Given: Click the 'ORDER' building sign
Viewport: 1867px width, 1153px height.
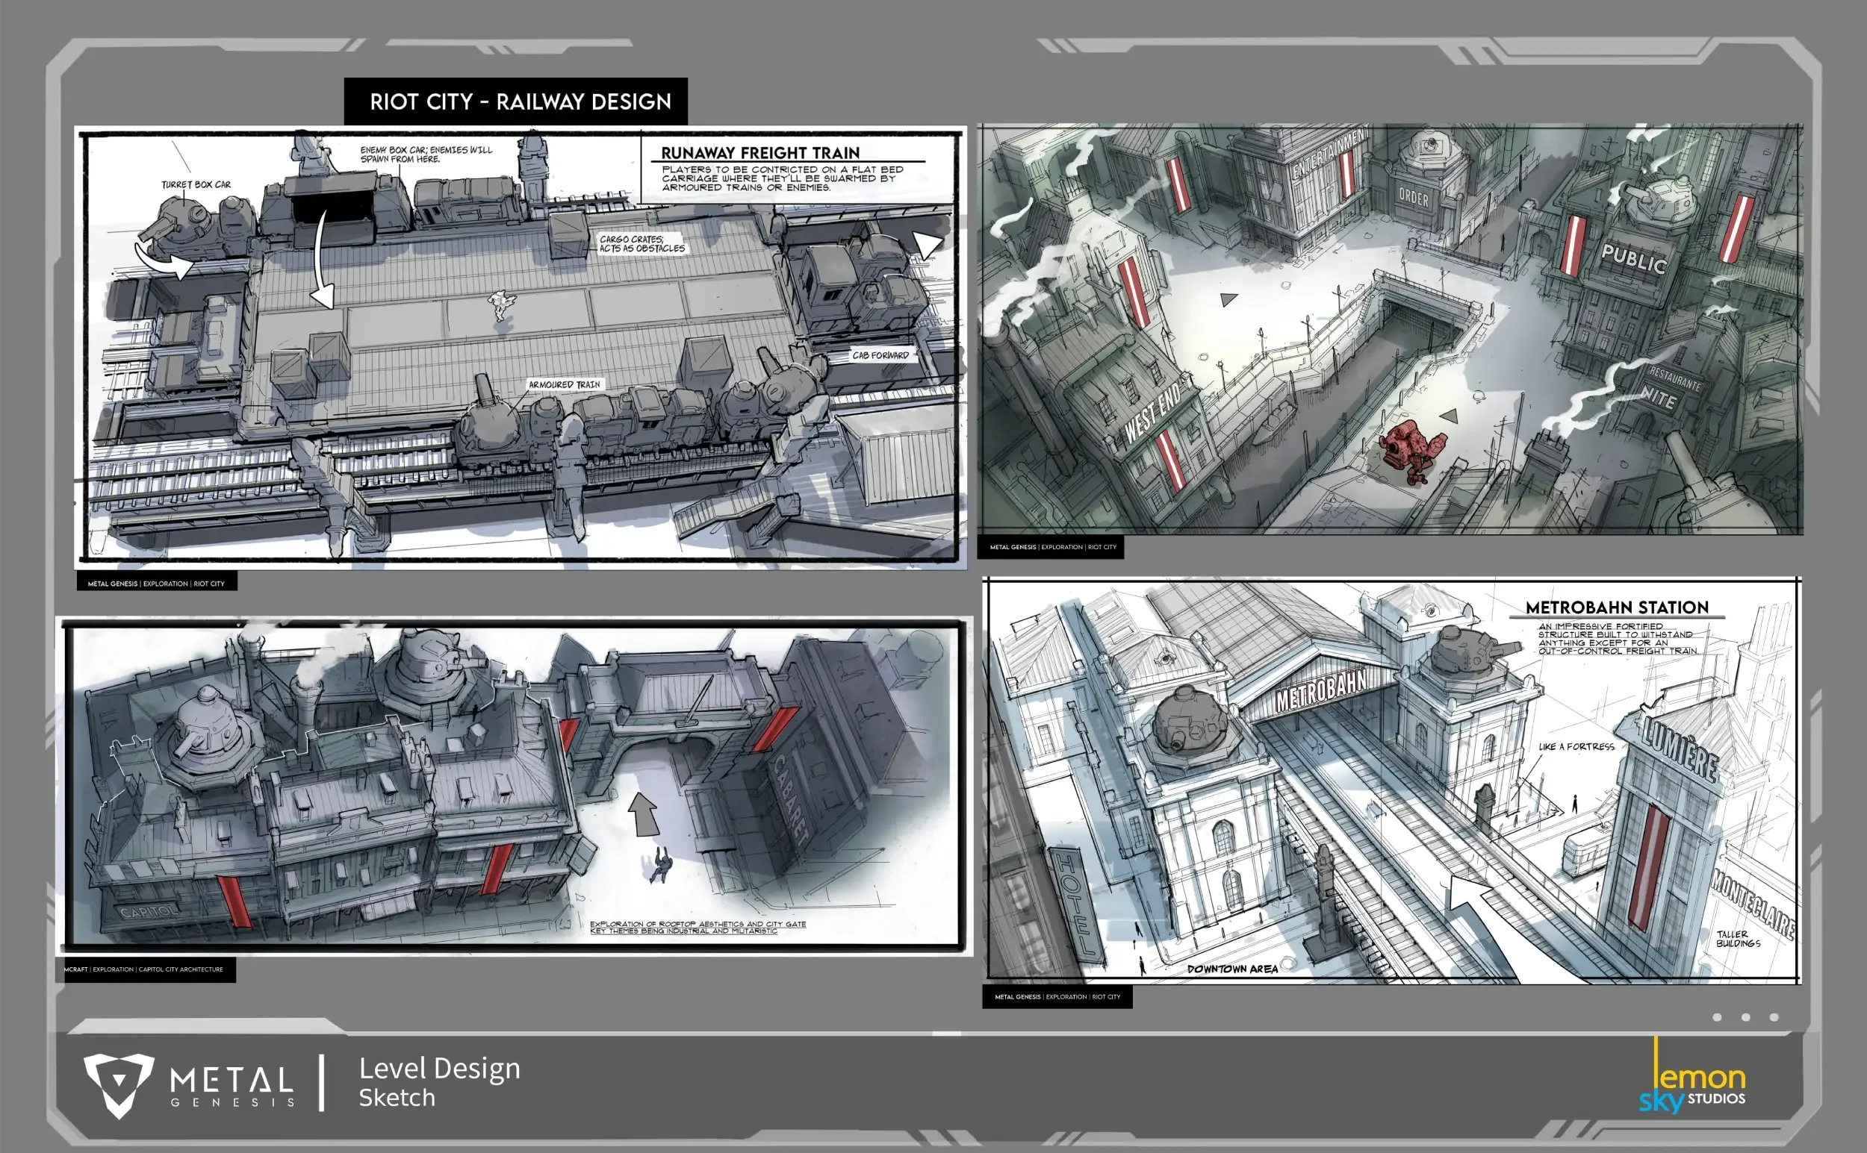Looking at the screenshot, I should tap(1414, 198).
